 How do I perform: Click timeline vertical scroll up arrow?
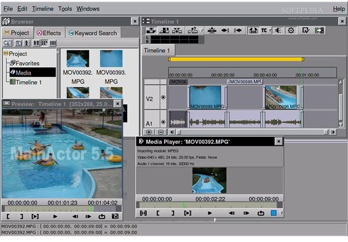coord(341,82)
